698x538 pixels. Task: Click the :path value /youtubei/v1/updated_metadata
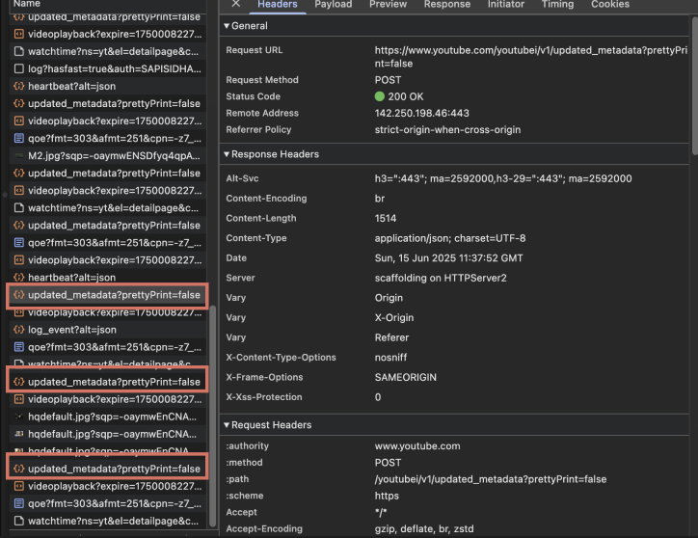(490, 479)
